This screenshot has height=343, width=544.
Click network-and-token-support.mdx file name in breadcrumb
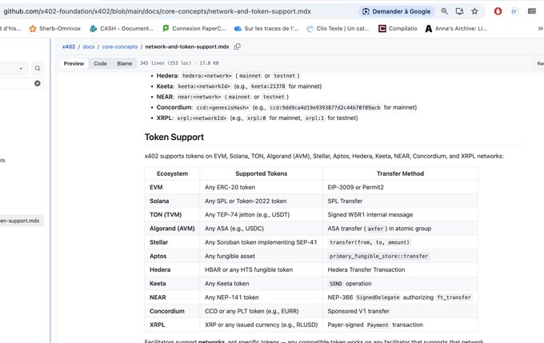[187, 46]
